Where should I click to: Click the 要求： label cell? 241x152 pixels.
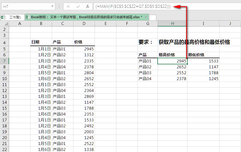(x=148, y=42)
